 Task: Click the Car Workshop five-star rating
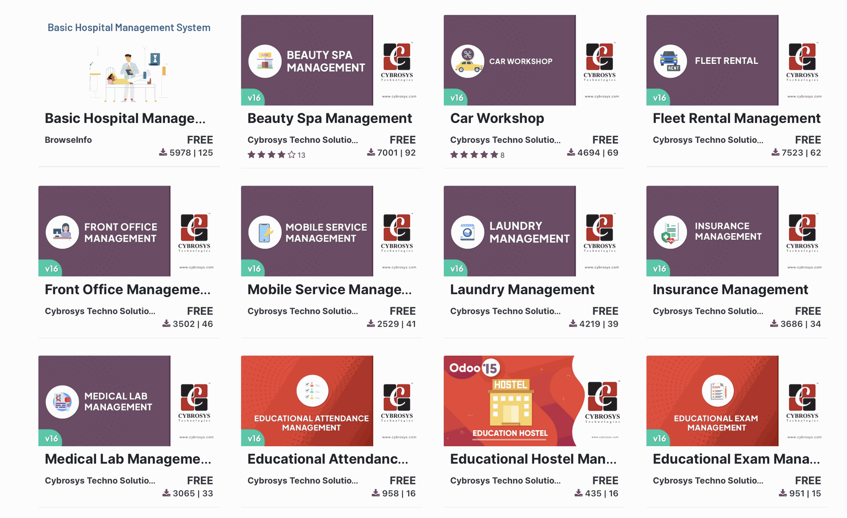tap(474, 155)
